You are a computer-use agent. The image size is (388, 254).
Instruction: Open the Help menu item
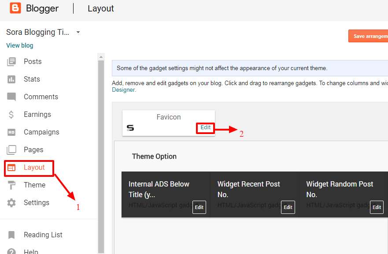point(31,251)
